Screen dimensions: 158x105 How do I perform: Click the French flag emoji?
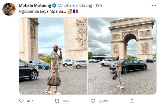click(75, 11)
